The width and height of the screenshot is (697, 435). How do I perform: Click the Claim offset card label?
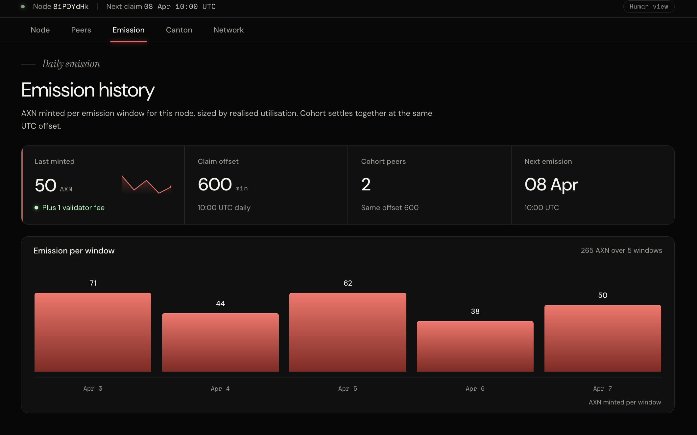tap(218, 162)
